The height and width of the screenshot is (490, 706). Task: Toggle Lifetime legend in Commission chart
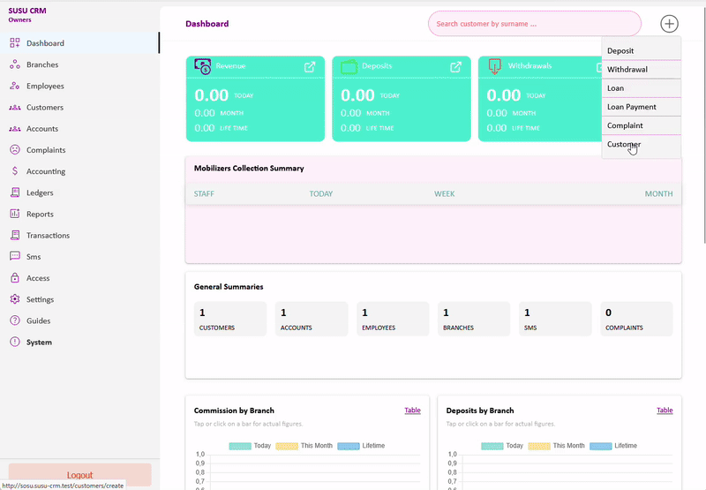pos(361,446)
